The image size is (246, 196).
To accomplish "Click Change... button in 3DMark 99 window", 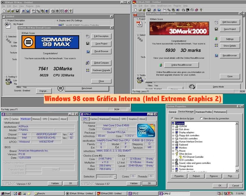I will pyautogui.click(x=44, y=91).
